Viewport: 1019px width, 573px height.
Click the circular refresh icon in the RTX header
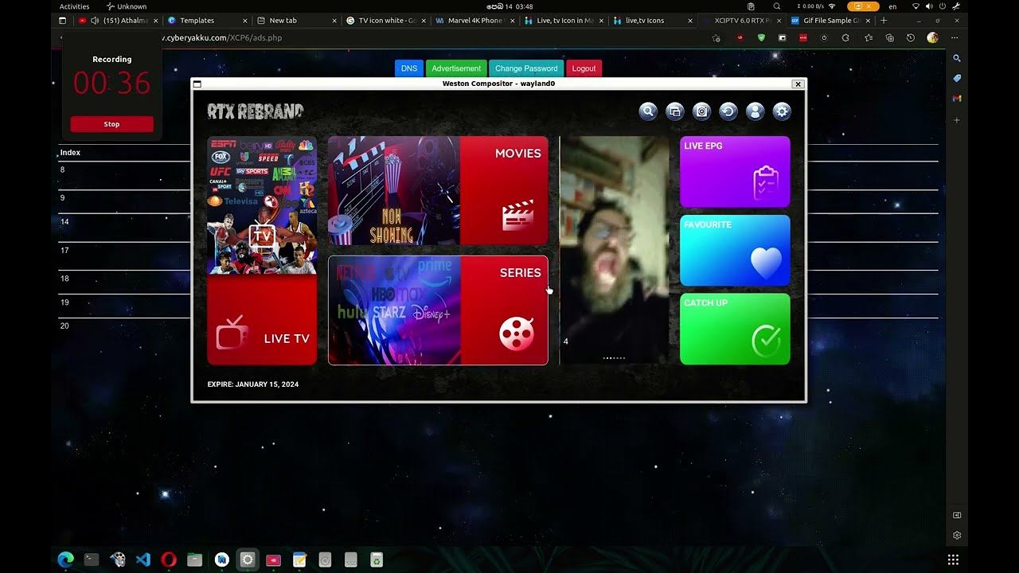728,111
